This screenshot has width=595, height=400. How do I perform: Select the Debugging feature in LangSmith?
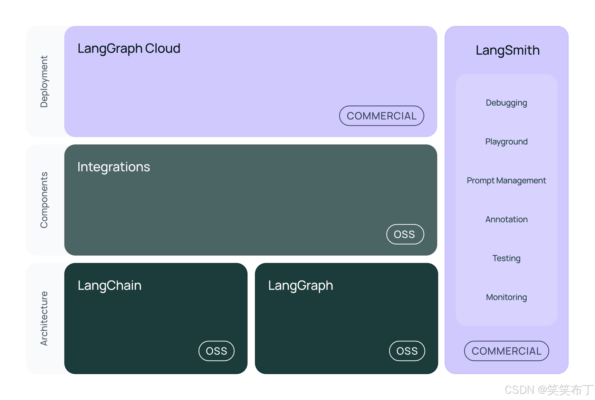506,103
